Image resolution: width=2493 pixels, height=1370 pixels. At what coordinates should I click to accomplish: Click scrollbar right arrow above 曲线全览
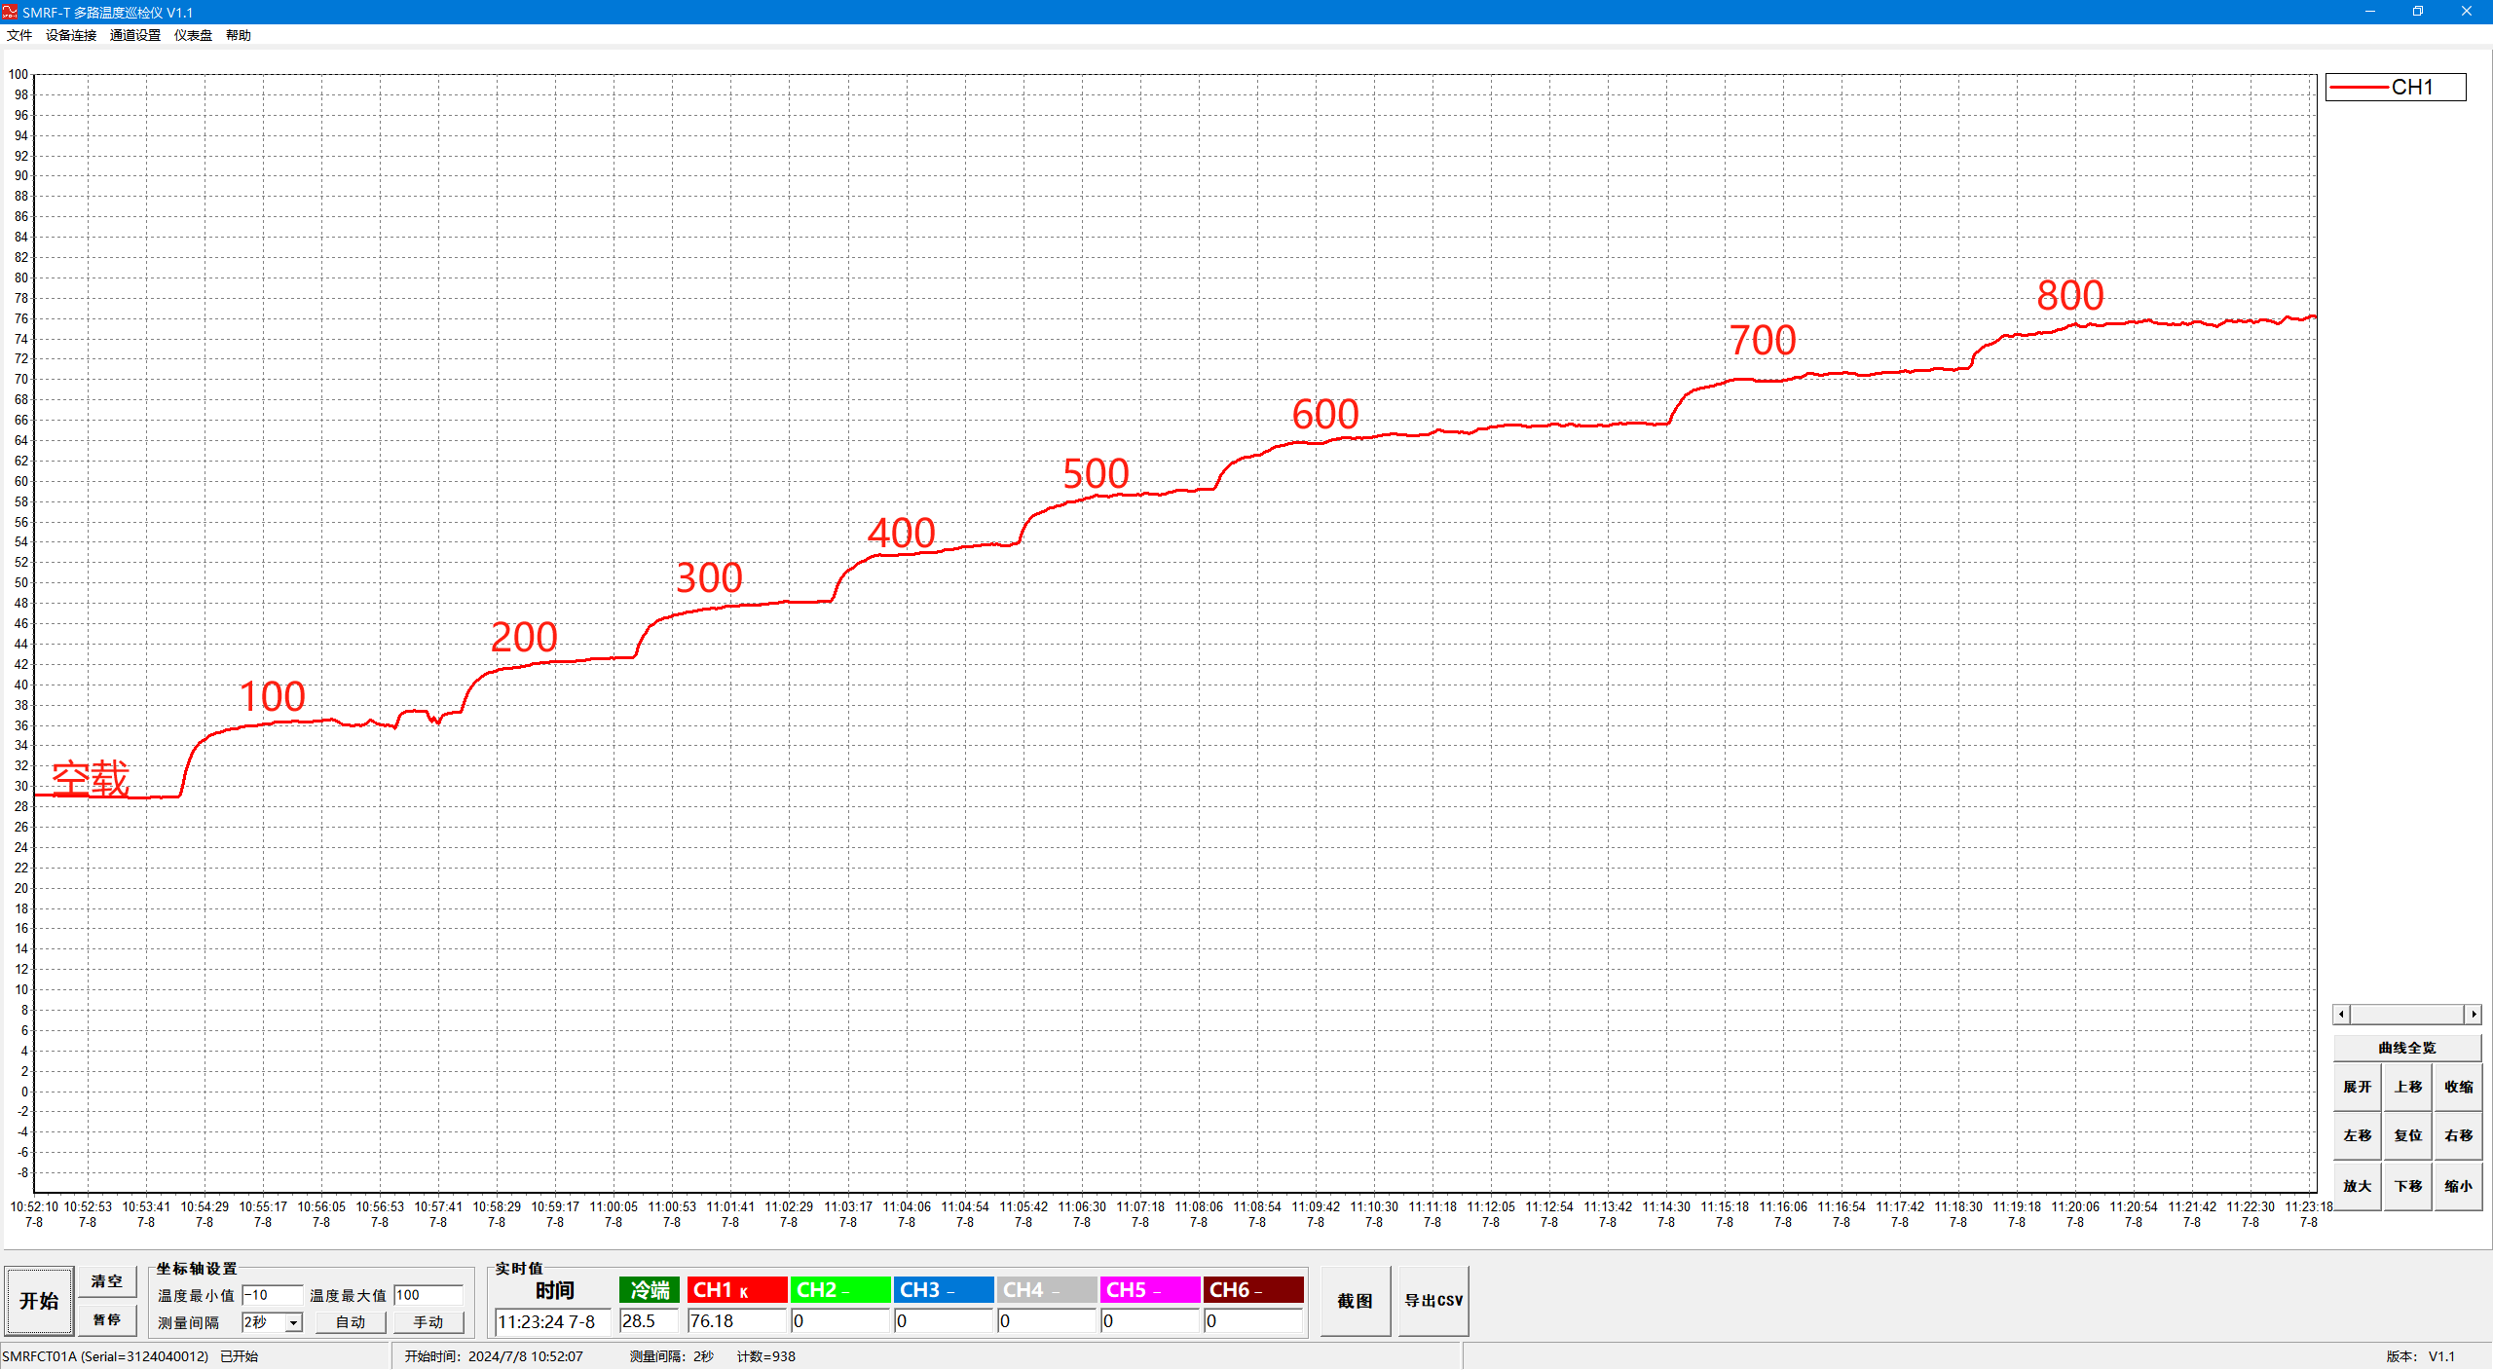[2473, 1015]
